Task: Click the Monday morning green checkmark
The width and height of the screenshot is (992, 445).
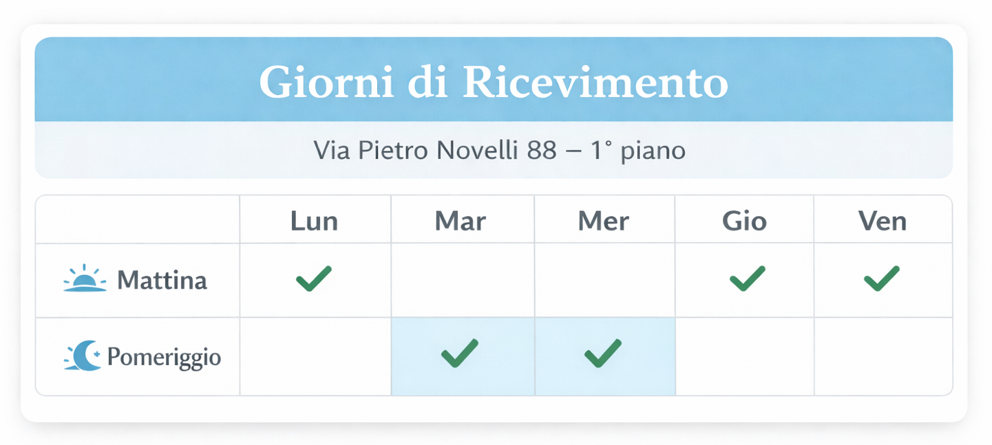Action: pyautogui.click(x=314, y=279)
